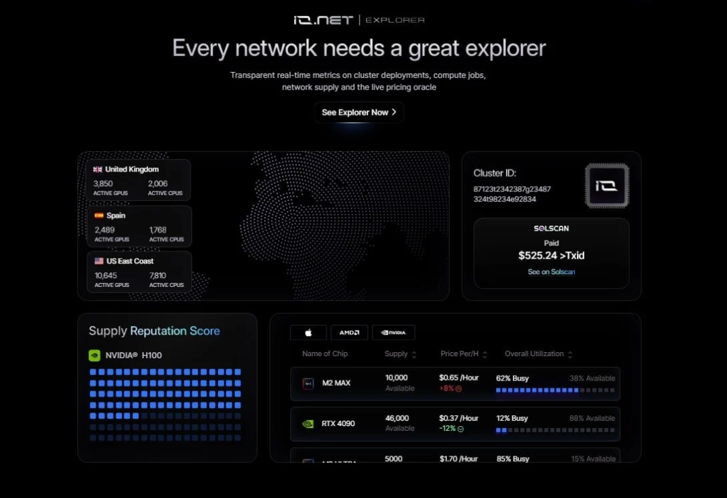This screenshot has height=498, width=727.
Task: Click the $525.24 >Txid amount
Action: click(x=551, y=255)
